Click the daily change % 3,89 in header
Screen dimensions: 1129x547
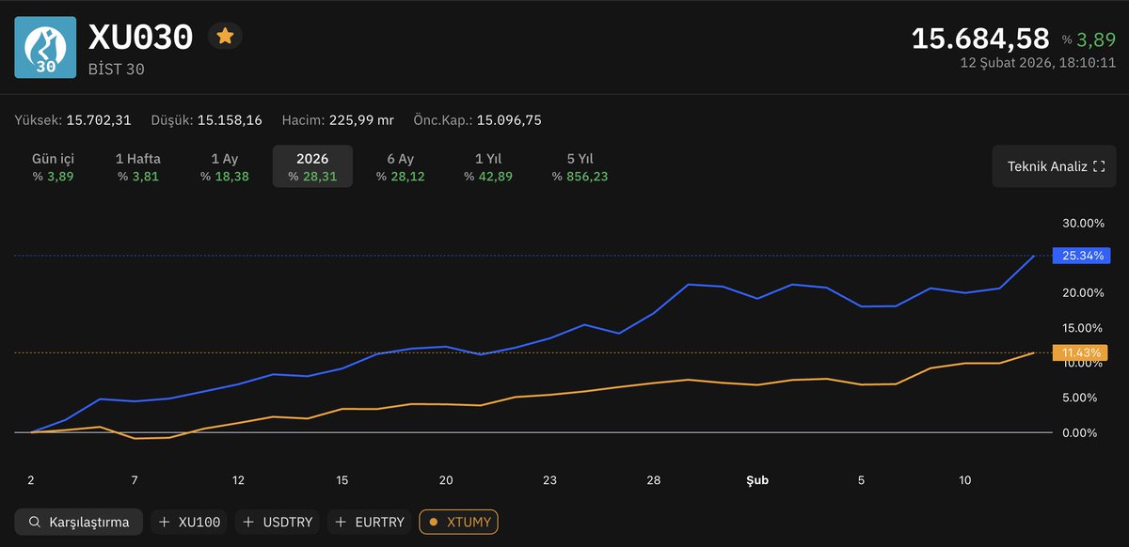[x=1089, y=39]
